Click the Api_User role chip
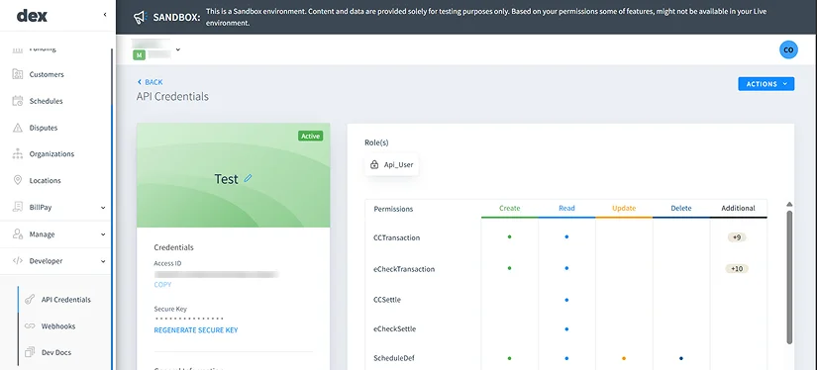817x370 pixels. pyautogui.click(x=392, y=165)
